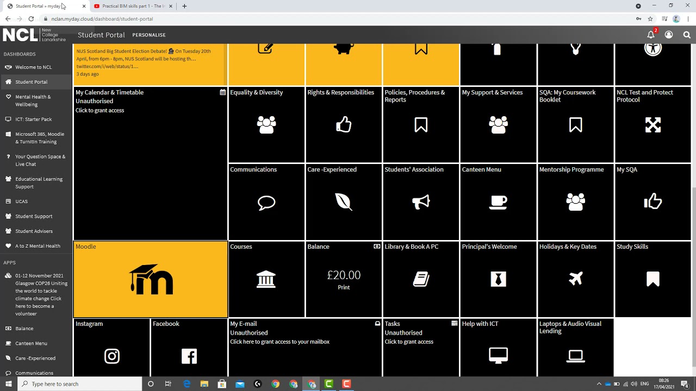This screenshot has width=696, height=391.
Task: Open the Mentorship Programme tile
Action: tap(575, 201)
